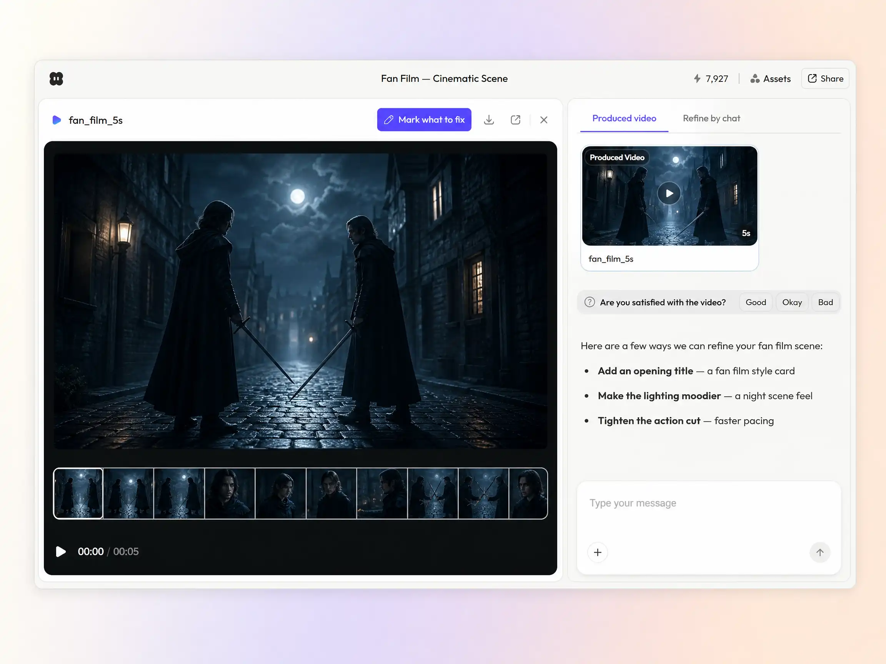The height and width of the screenshot is (664, 886).
Task: Click the main video preview of the duel
Action: click(300, 301)
